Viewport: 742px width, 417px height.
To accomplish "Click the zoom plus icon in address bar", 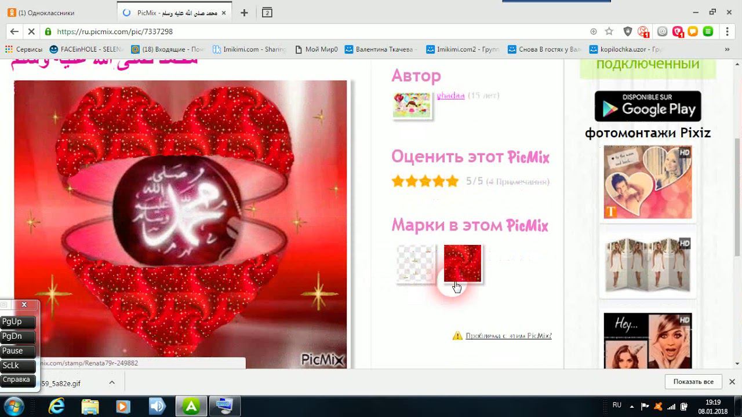I will click(594, 31).
